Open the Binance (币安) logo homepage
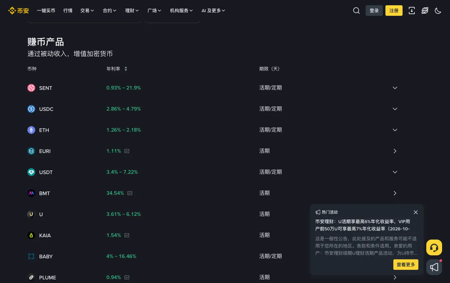The width and height of the screenshot is (450, 283). tap(18, 11)
